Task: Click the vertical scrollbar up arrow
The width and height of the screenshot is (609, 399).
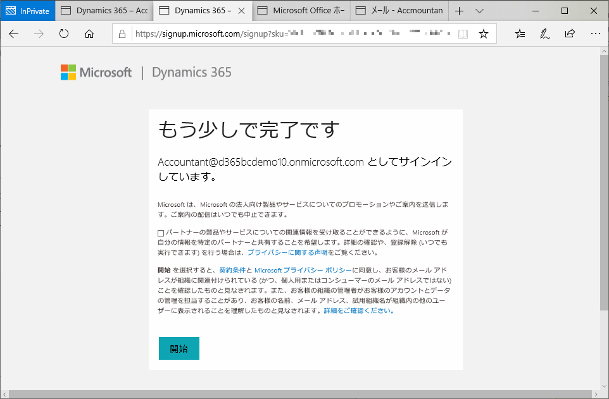Action: point(604,51)
